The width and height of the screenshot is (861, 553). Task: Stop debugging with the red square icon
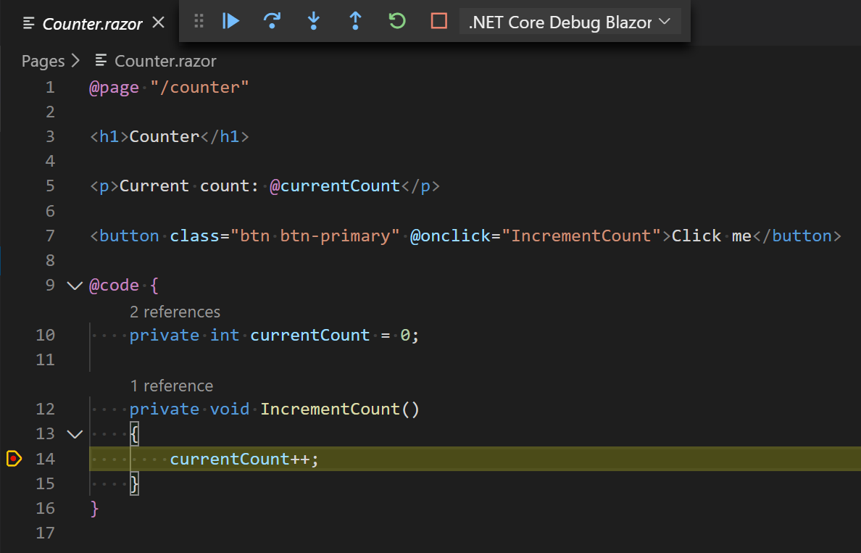438,21
